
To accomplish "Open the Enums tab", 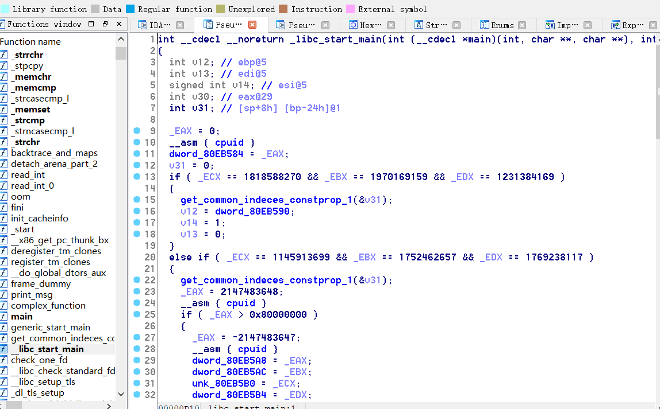I will coord(497,25).
